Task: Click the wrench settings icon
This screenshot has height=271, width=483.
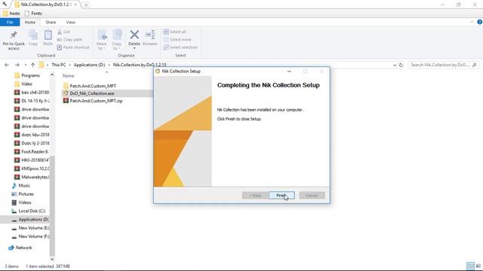Action: (5, 5)
